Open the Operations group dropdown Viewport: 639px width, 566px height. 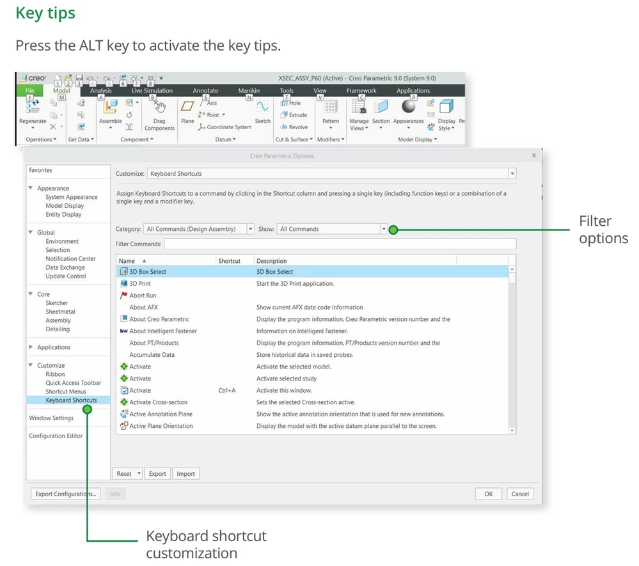click(41, 139)
